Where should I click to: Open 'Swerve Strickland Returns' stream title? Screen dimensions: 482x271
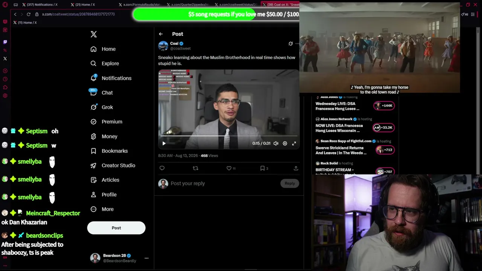(x=341, y=151)
